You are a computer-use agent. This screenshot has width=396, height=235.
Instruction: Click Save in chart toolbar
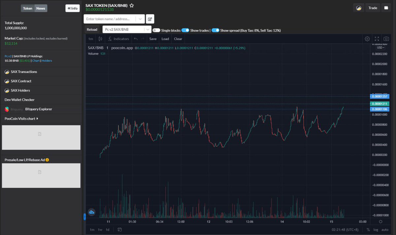153,39
